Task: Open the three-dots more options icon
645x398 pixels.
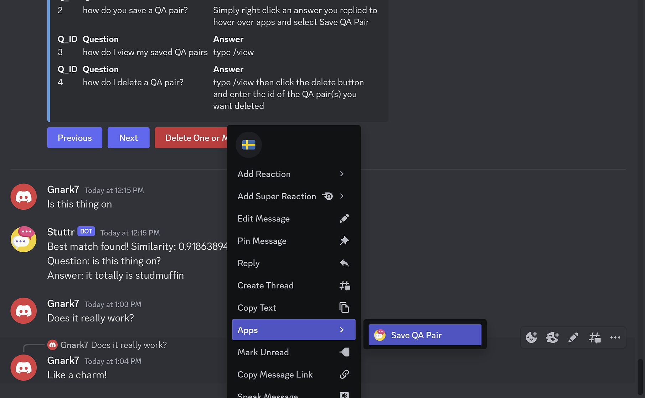Action: [615, 337]
